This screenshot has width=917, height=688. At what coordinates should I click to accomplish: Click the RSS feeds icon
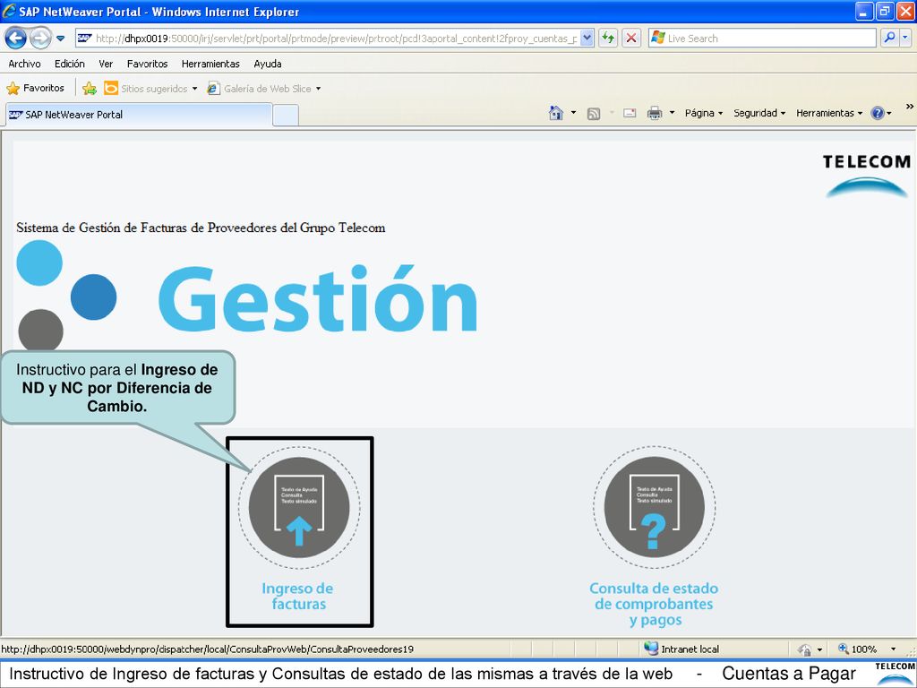pyautogui.click(x=594, y=114)
